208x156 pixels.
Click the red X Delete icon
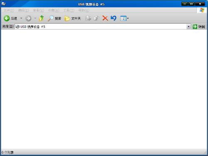click(105, 18)
